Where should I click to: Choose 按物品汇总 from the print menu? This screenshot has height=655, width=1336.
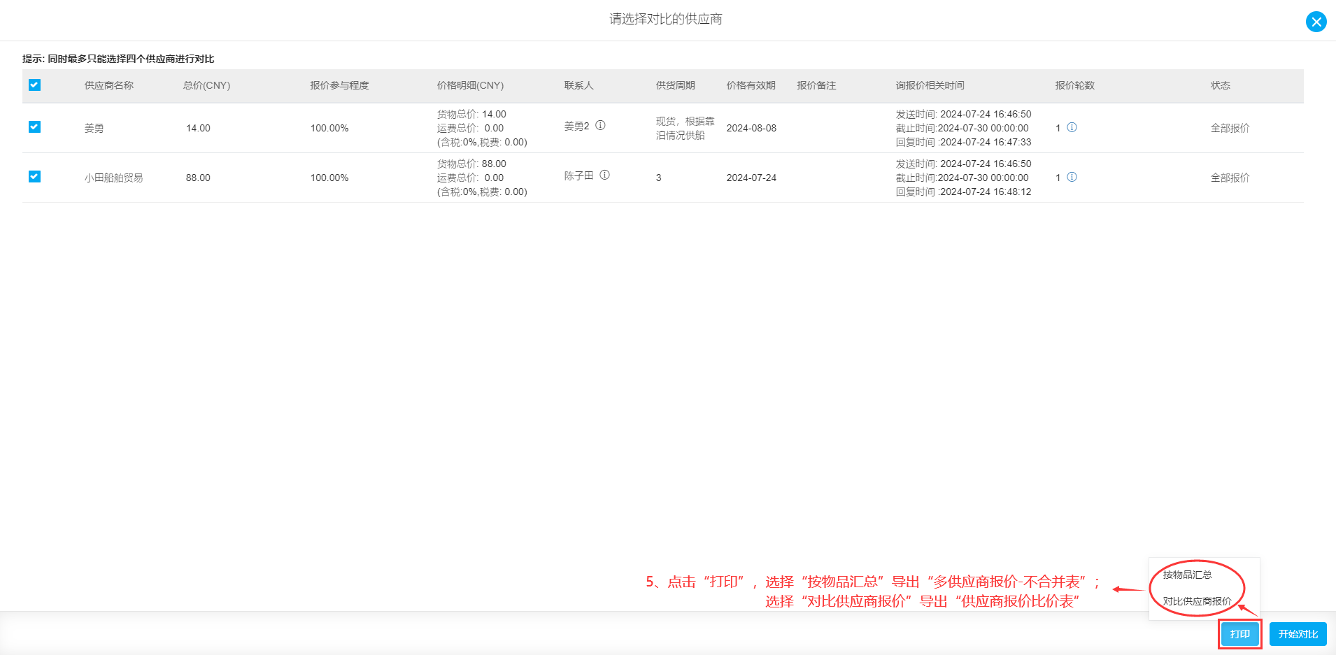click(1187, 575)
